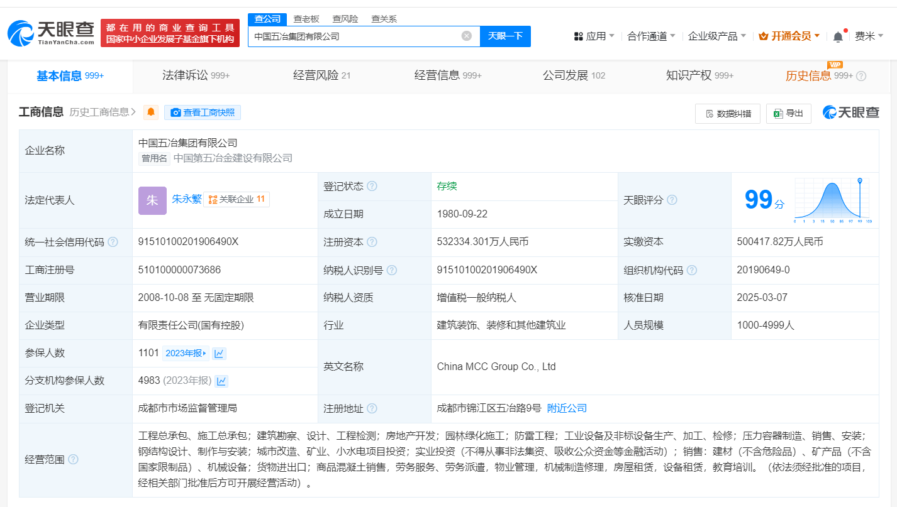897x507 pixels.
Task: Click the 登记机关 value 成都市市场监督管理局
Action: tap(187, 408)
